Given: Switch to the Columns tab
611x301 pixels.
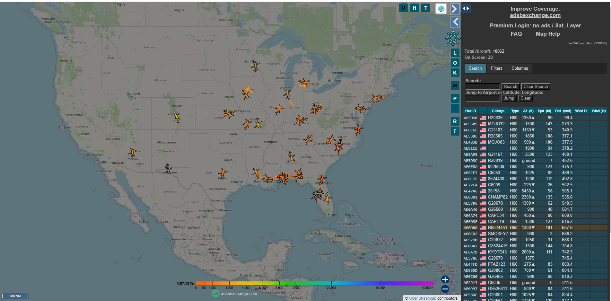Looking at the screenshot, I should click(x=519, y=68).
